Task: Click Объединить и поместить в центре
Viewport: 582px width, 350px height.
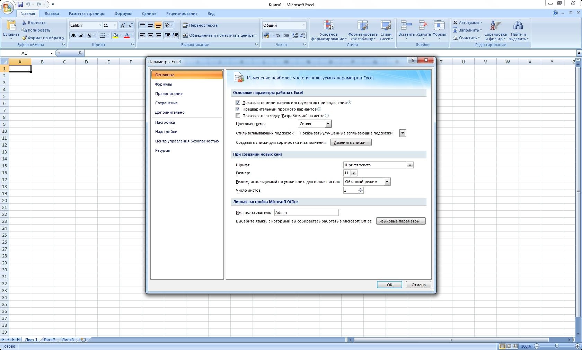Action: [220, 35]
